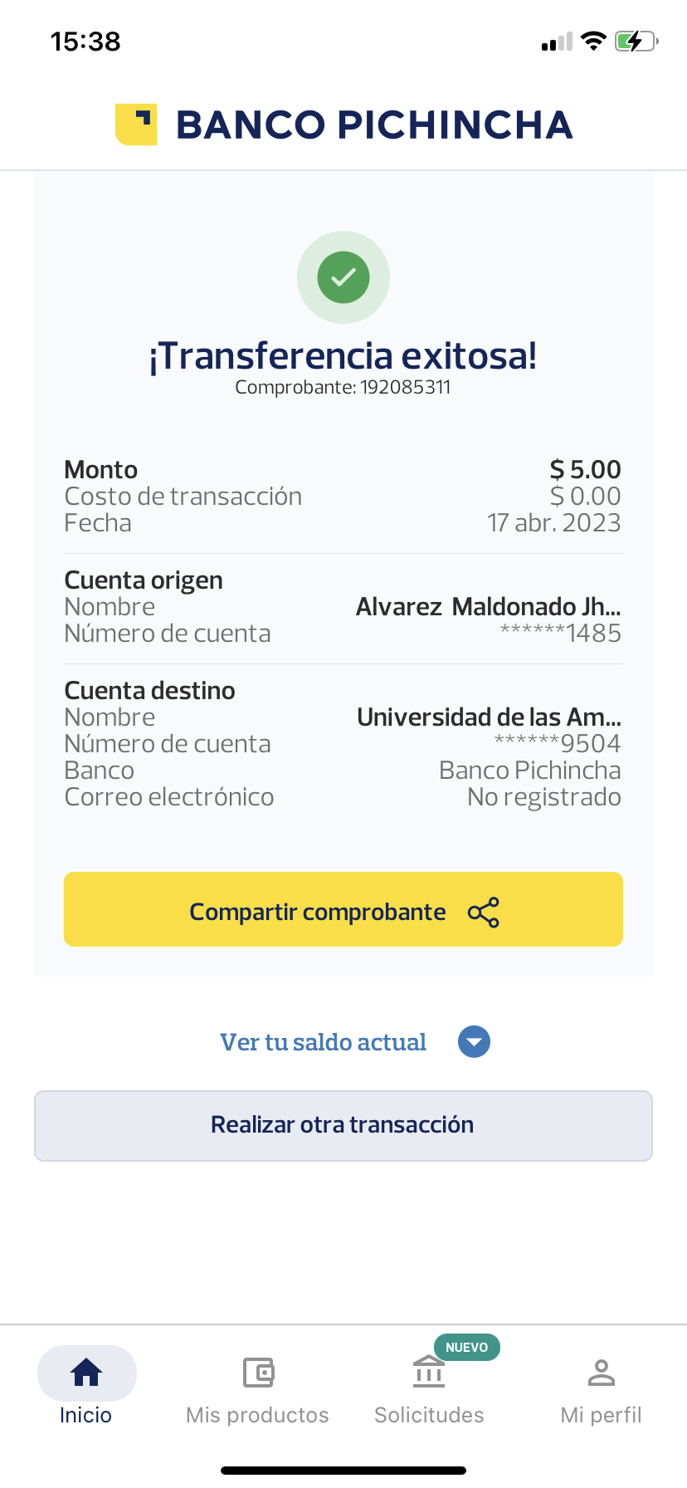The width and height of the screenshot is (687, 1488).
Task: Tap the destination name Universidad de las Am...
Action: click(489, 717)
